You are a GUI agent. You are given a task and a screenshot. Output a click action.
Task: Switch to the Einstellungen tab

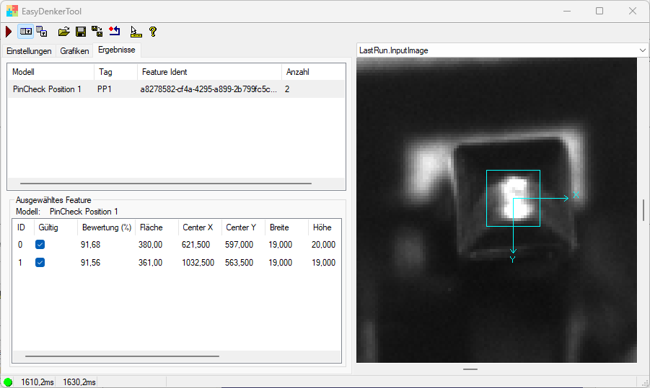pos(29,51)
